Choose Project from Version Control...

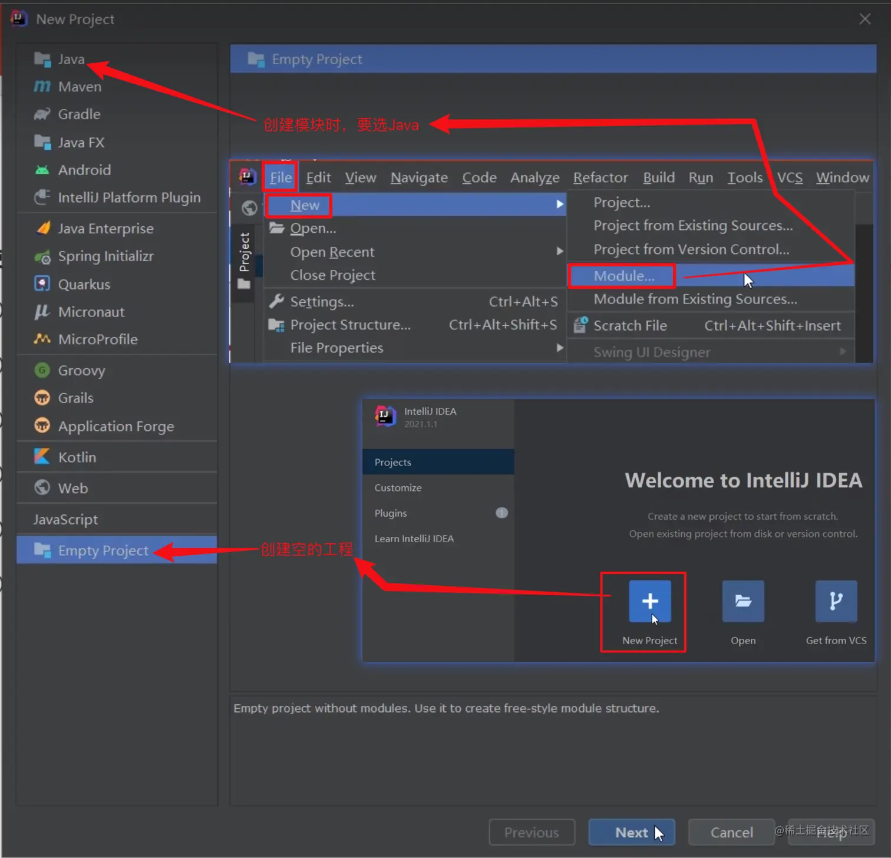711,249
